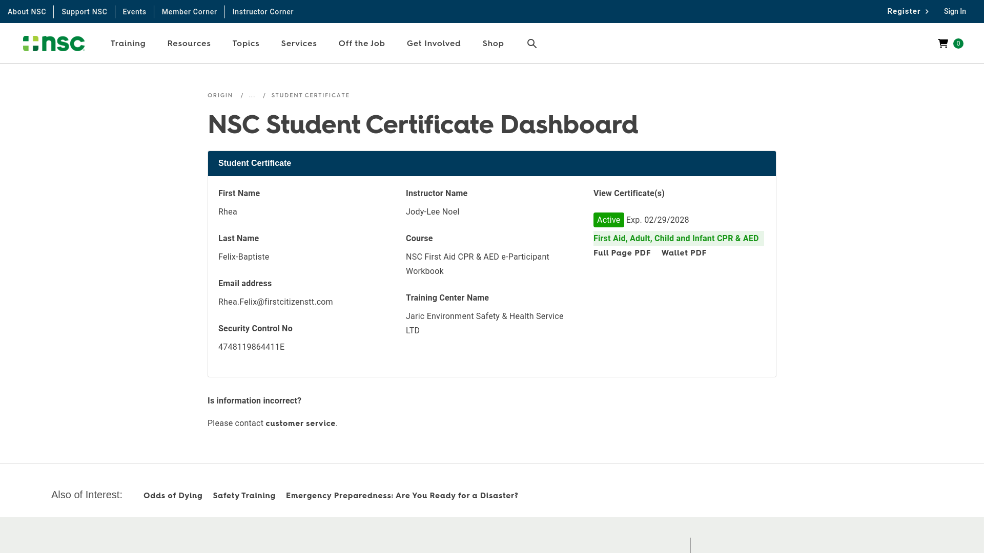Click the Student Certificate panel header

click(492, 163)
